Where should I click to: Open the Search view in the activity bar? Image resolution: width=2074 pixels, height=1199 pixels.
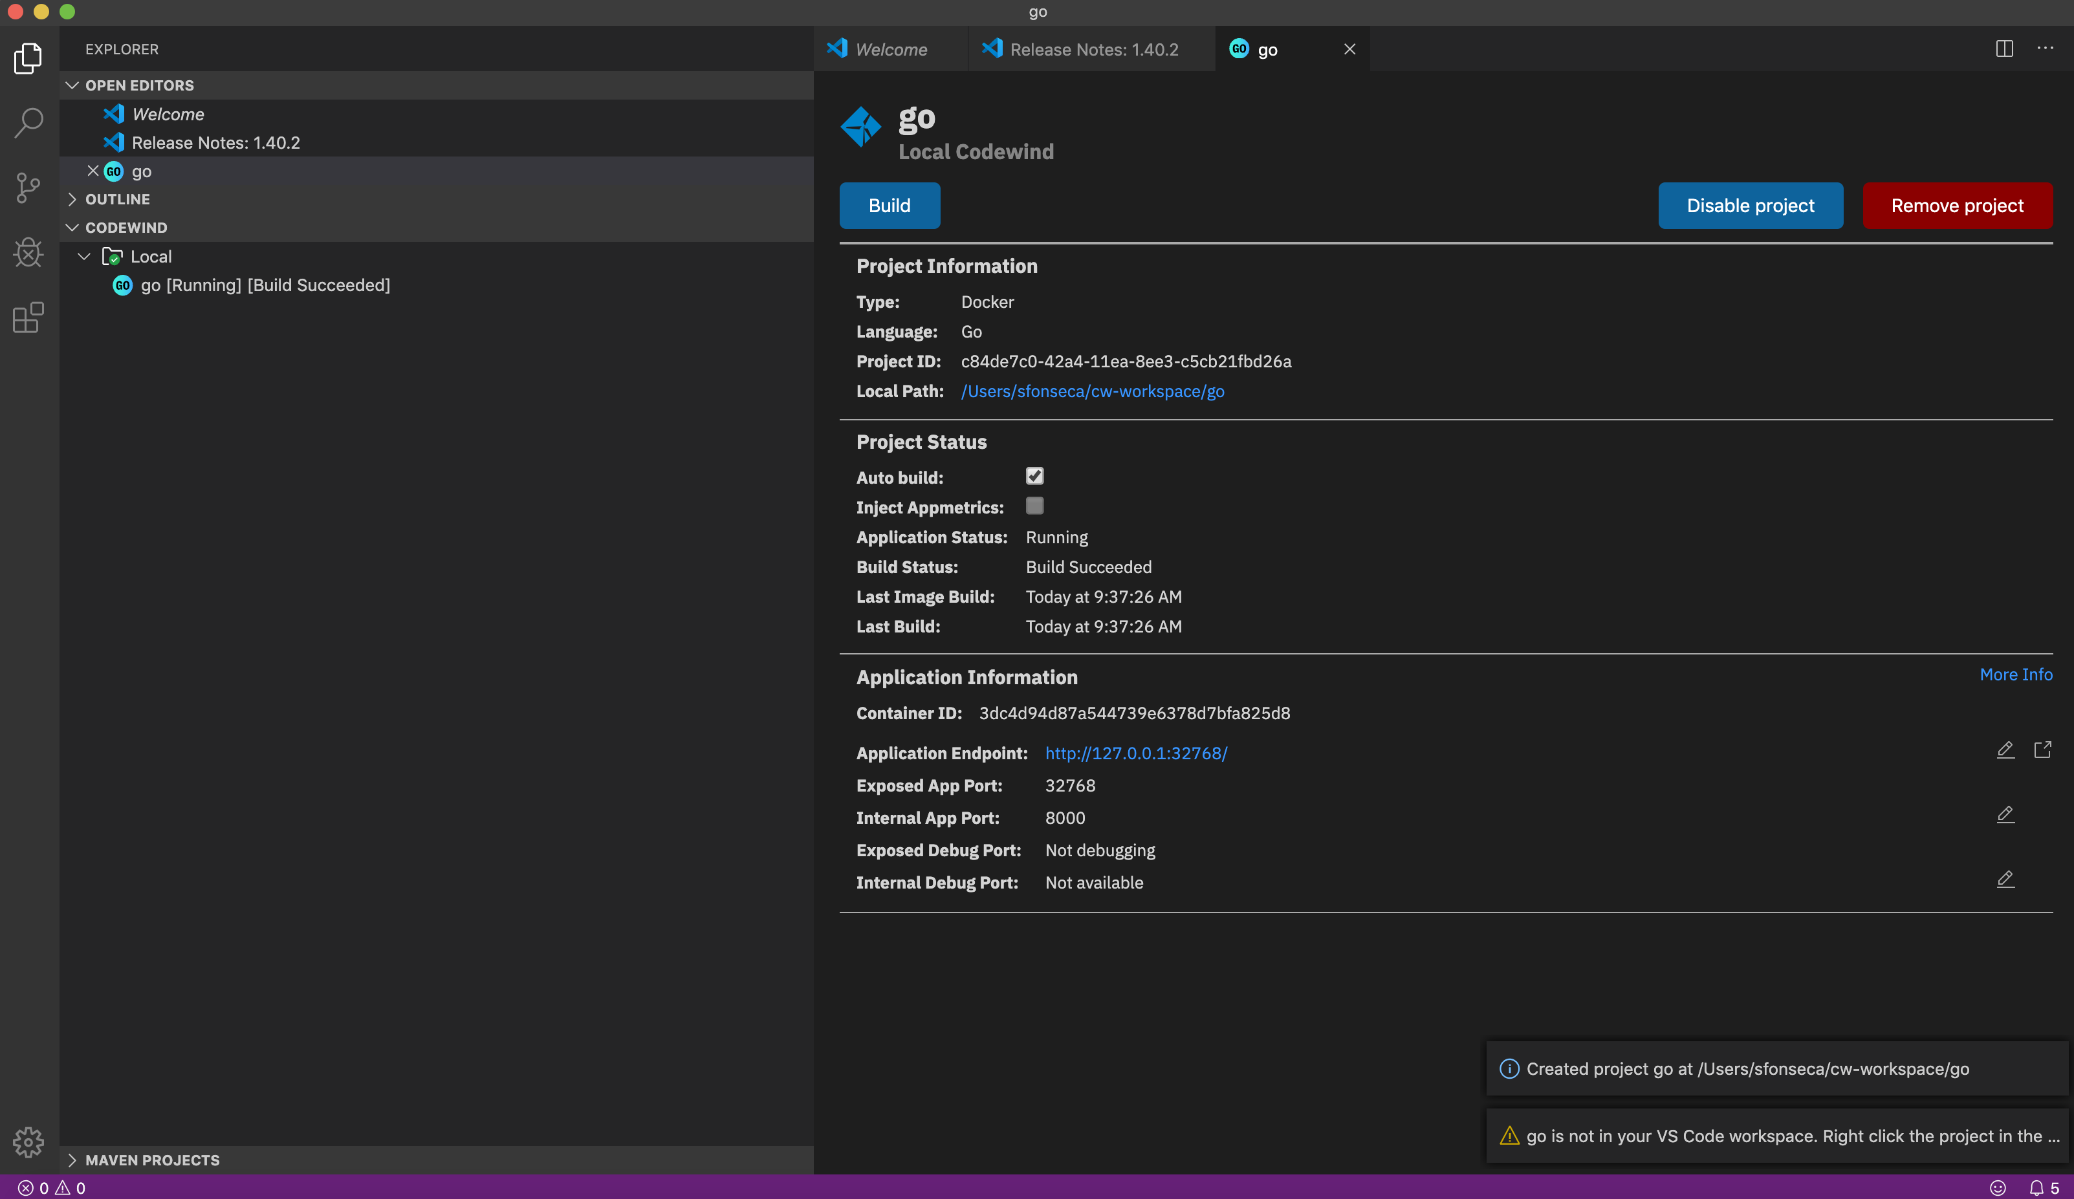28,122
